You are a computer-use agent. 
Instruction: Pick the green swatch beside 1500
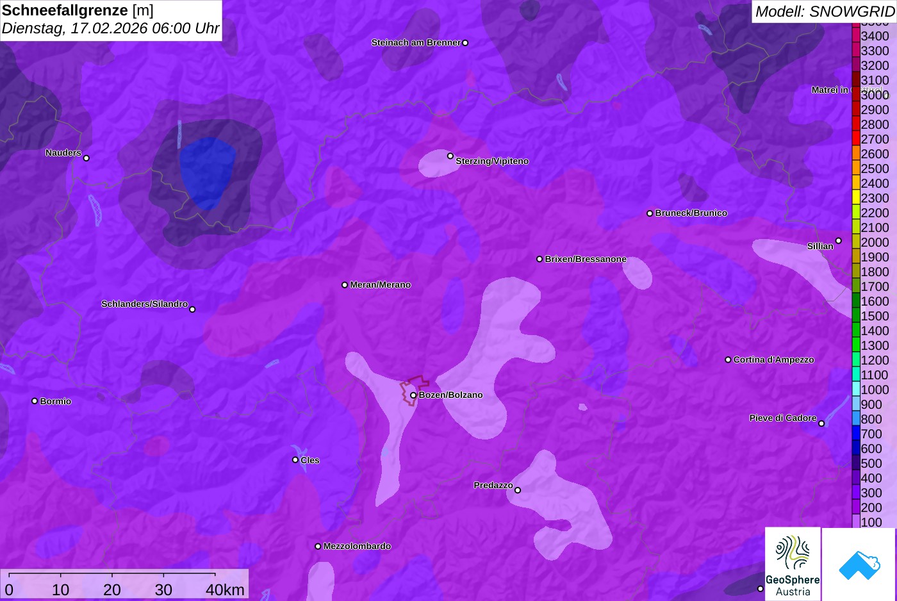click(856, 315)
